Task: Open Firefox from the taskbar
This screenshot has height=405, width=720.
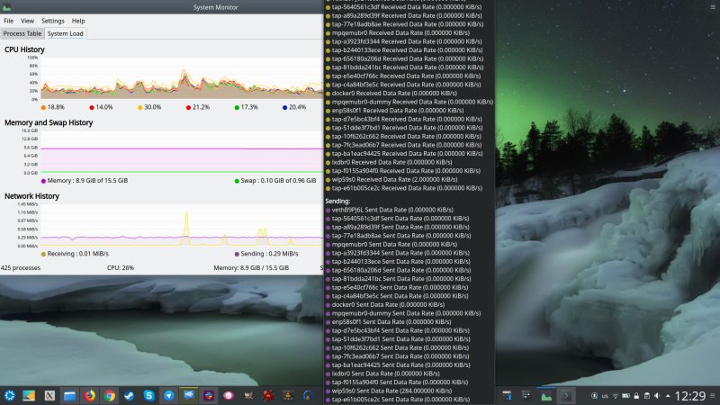Action: click(x=89, y=395)
